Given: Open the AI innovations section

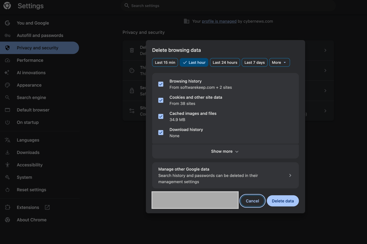Looking at the screenshot, I should pos(39,73).
